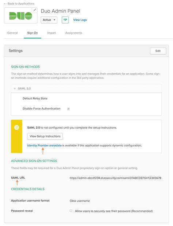Go Back to Applications

click(21, 4)
